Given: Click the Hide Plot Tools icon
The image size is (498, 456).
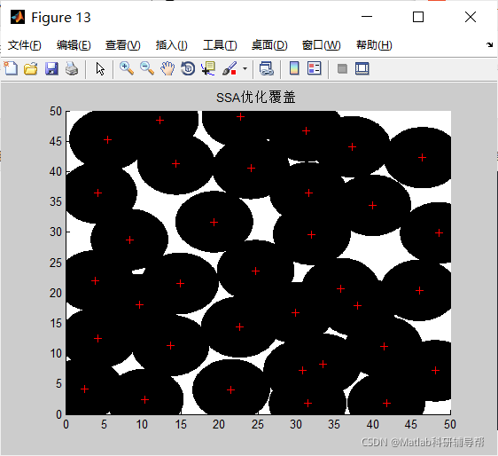Looking at the screenshot, I should click(x=342, y=68).
